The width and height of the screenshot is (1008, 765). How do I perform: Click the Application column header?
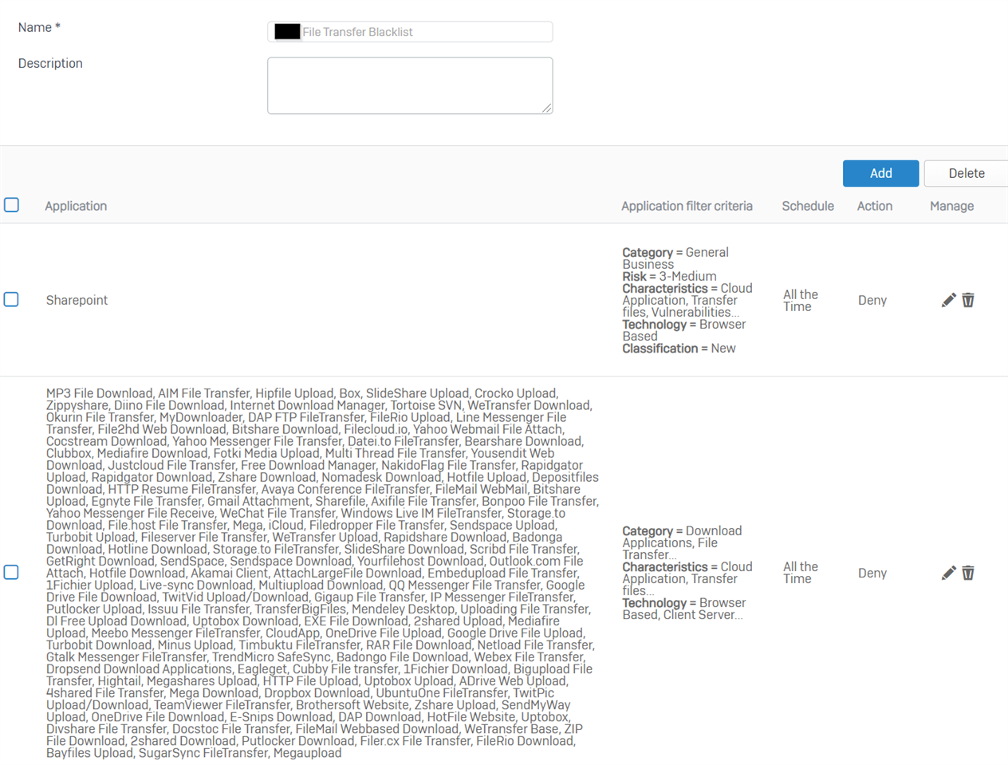(76, 206)
